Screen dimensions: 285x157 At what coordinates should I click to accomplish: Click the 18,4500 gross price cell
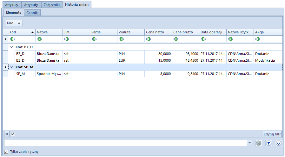tap(185, 60)
